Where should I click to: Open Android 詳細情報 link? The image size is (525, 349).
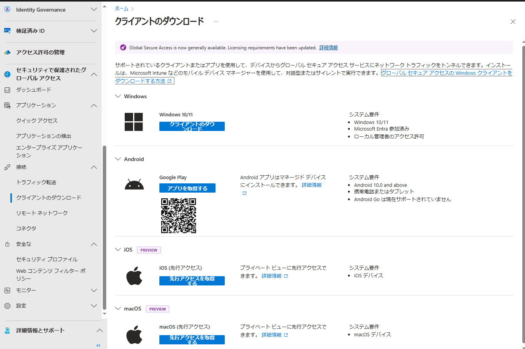(311, 185)
